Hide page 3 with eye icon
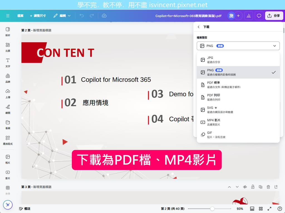Image resolution: width=285 pixels, height=213 pixels. pyautogui.click(x=245, y=187)
